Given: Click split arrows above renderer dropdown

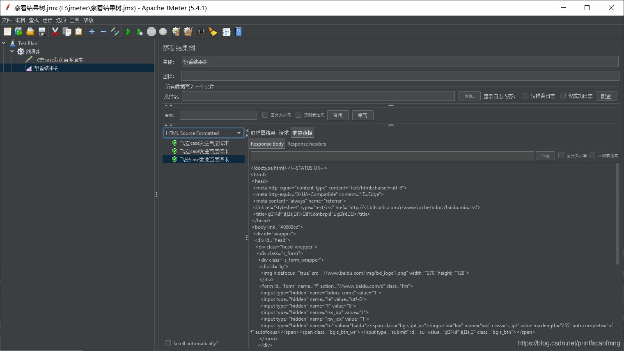Looking at the screenshot, I should click(168, 125).
